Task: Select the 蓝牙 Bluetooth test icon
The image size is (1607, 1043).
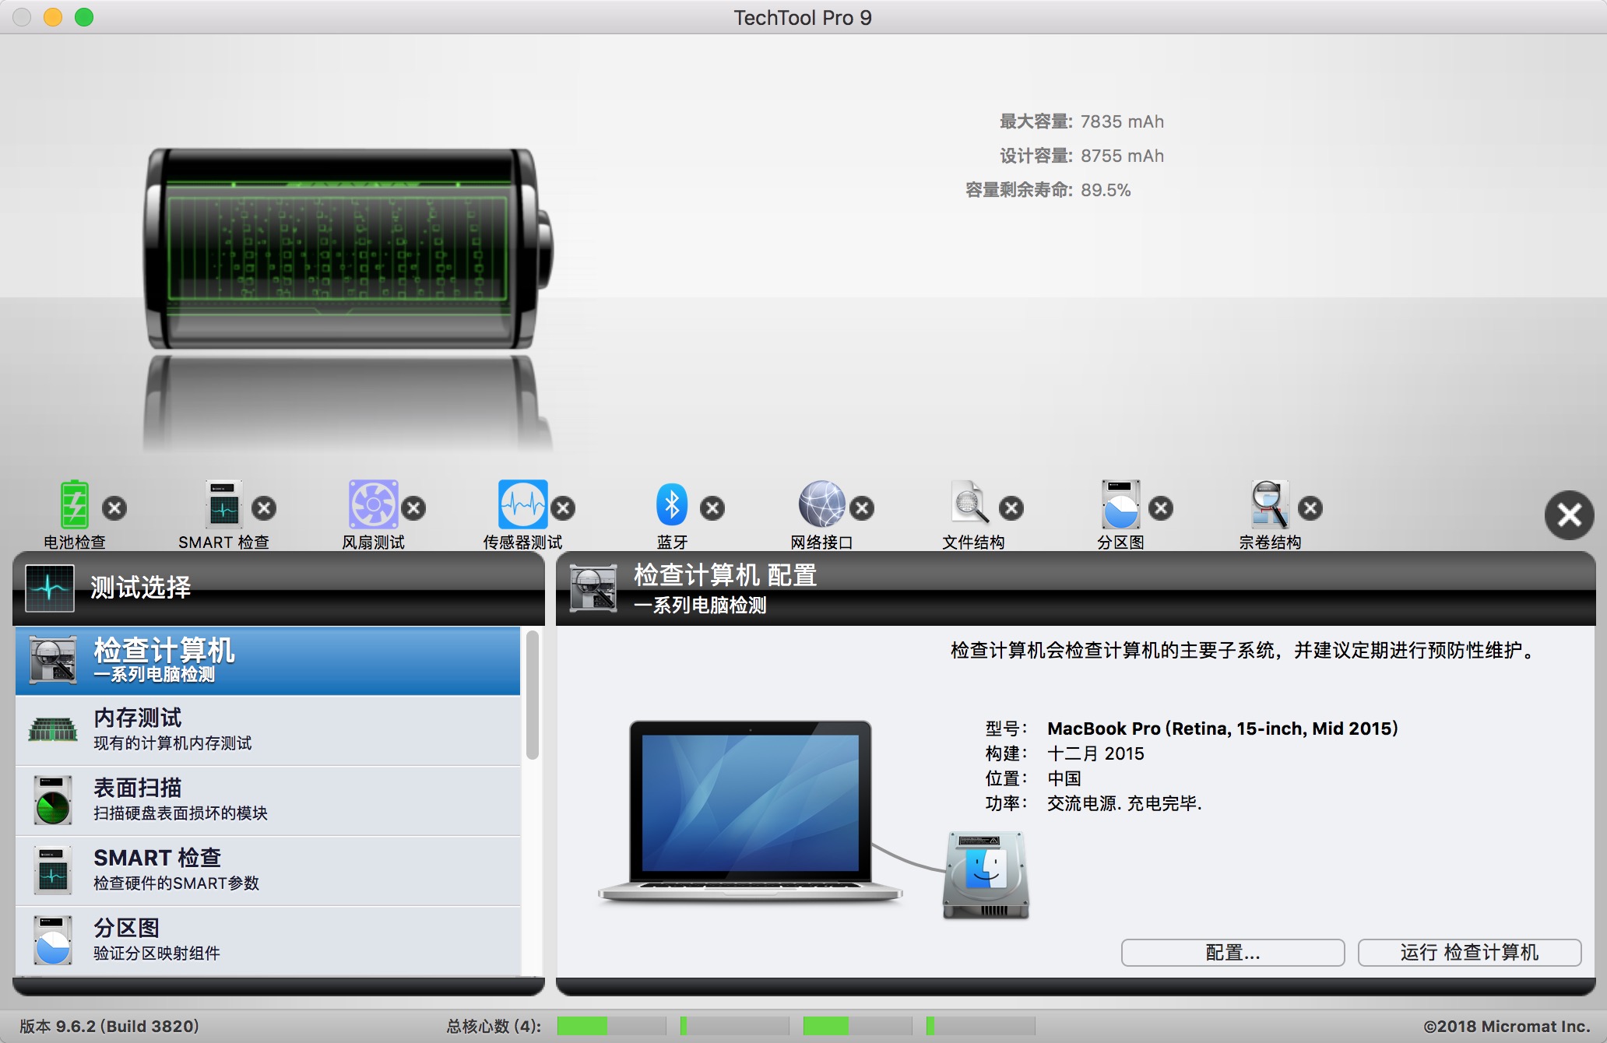Action: tap(672, 505)
